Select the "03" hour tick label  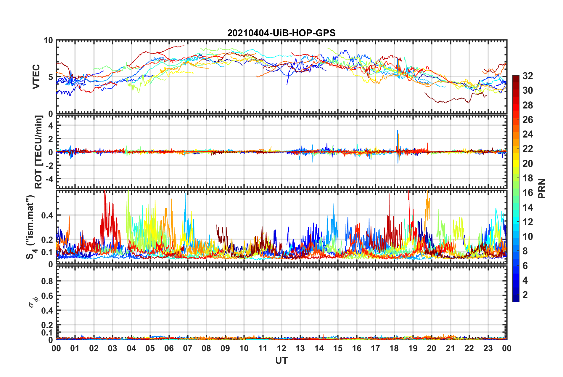click(112, 348)
